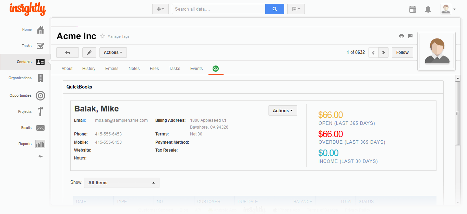The width and height of the screenshot is (467, 214).
Task: Click the print icon
Action: click(402, 36)
